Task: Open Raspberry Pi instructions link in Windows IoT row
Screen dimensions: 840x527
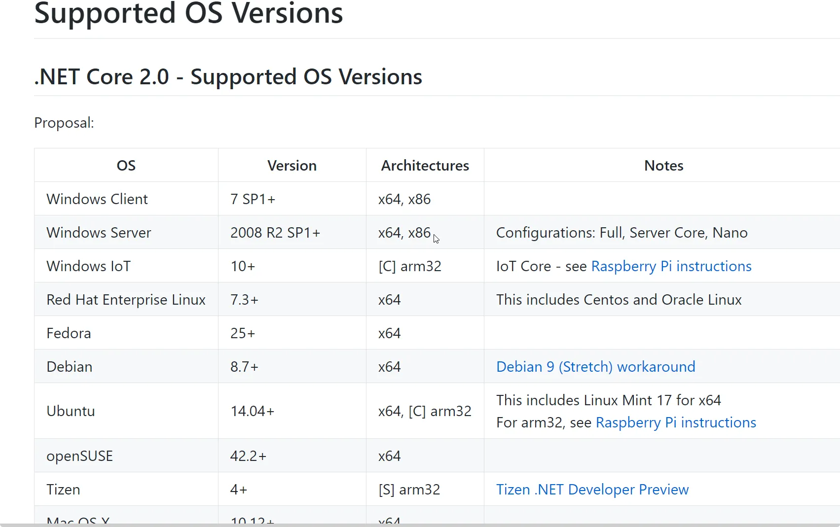Action: coord(671,266)
